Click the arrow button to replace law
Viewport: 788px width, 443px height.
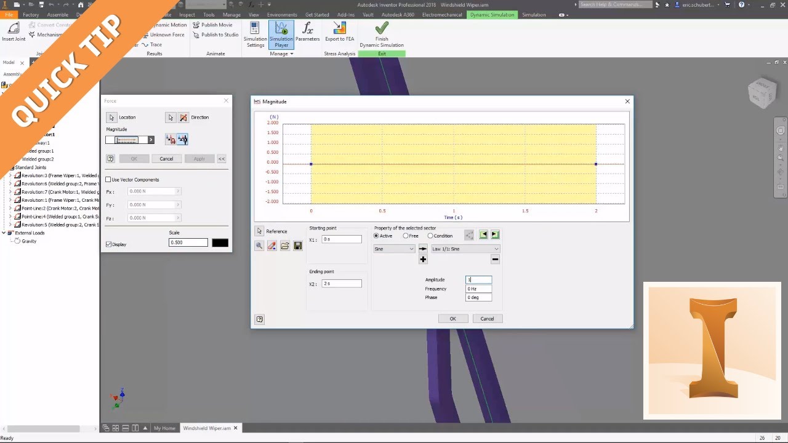click(x=423, y=249)
